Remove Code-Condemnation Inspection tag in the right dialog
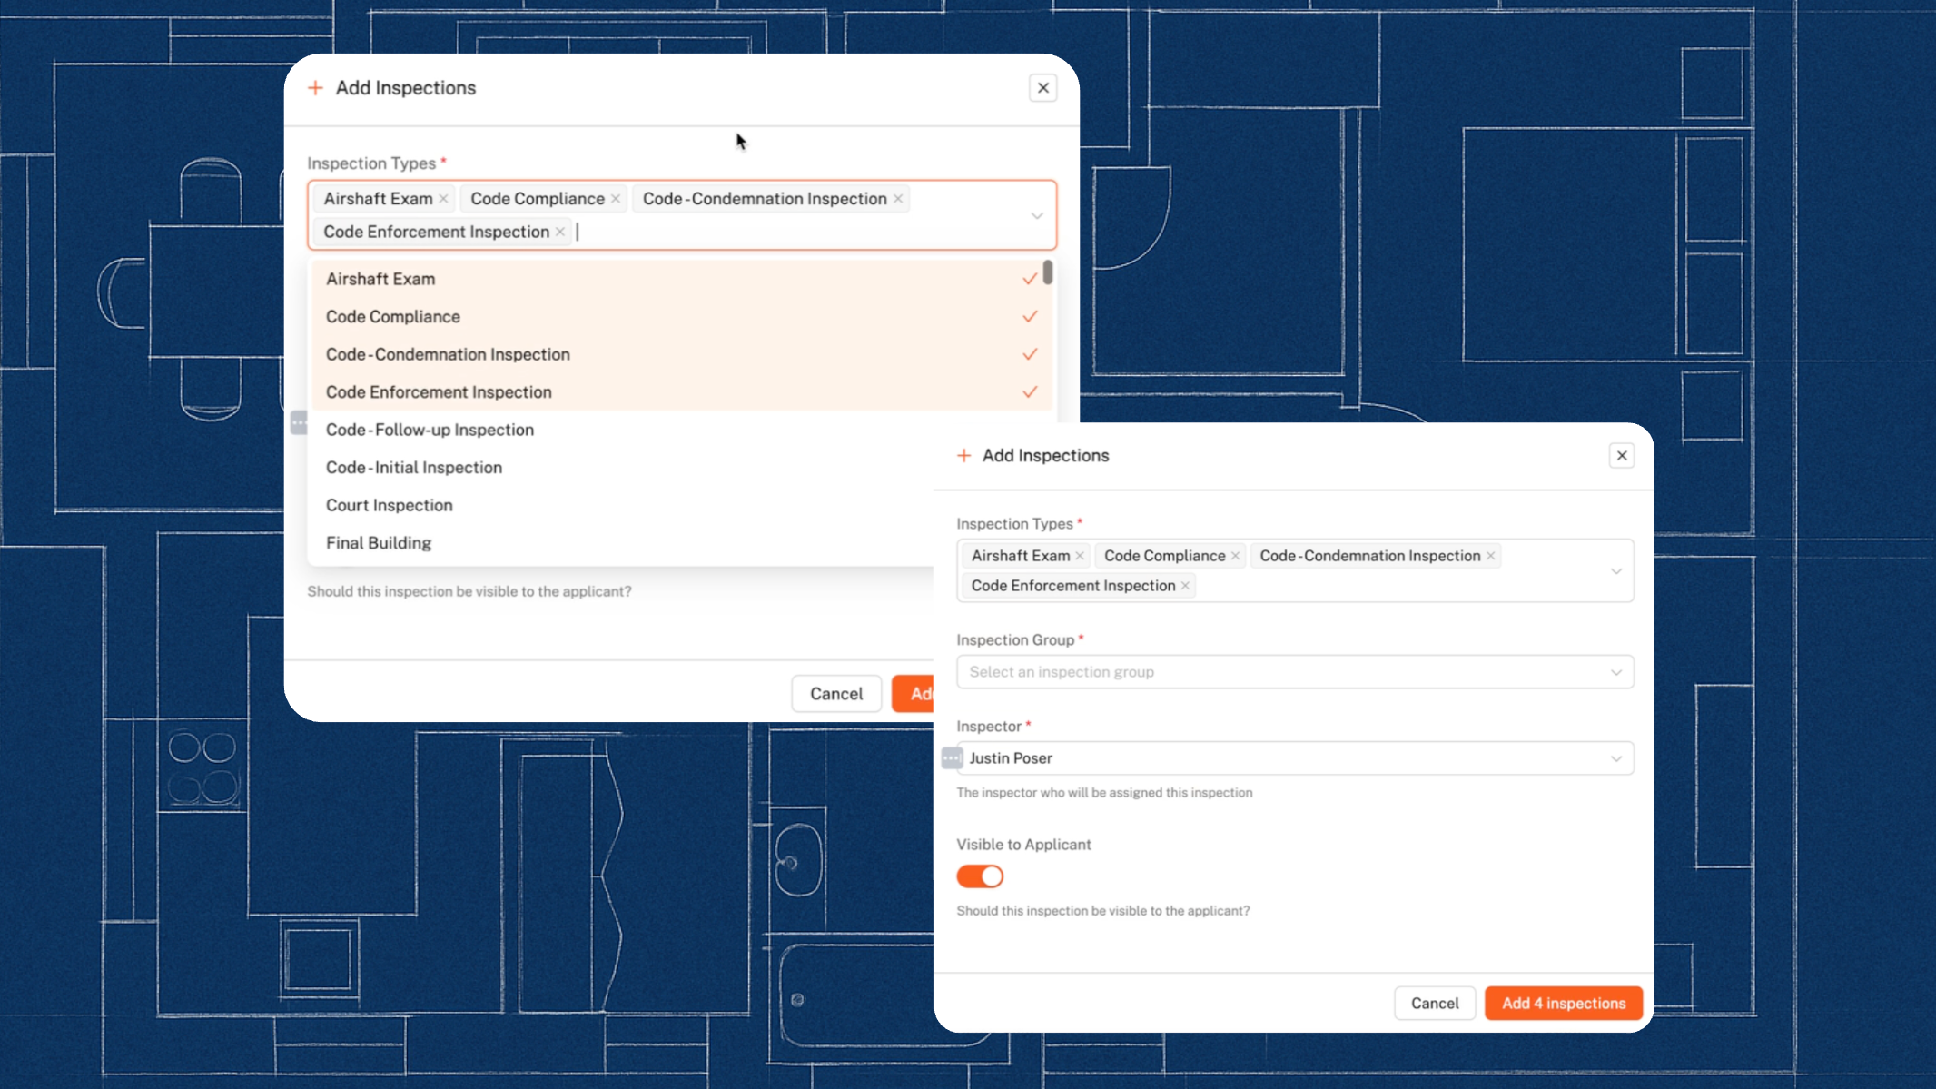 [1490, 556]
